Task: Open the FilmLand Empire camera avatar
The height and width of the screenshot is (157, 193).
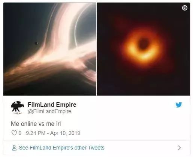Action: (18, 106)
